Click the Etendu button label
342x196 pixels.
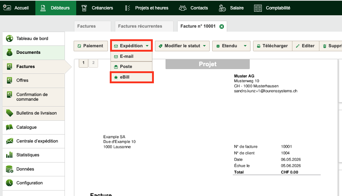229,46
